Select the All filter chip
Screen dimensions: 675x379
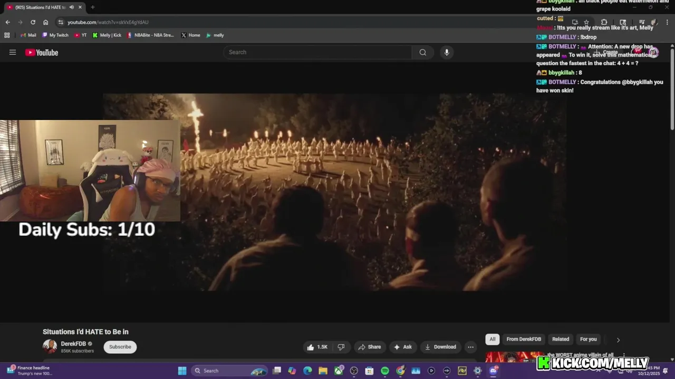click(x=493, y=339)
